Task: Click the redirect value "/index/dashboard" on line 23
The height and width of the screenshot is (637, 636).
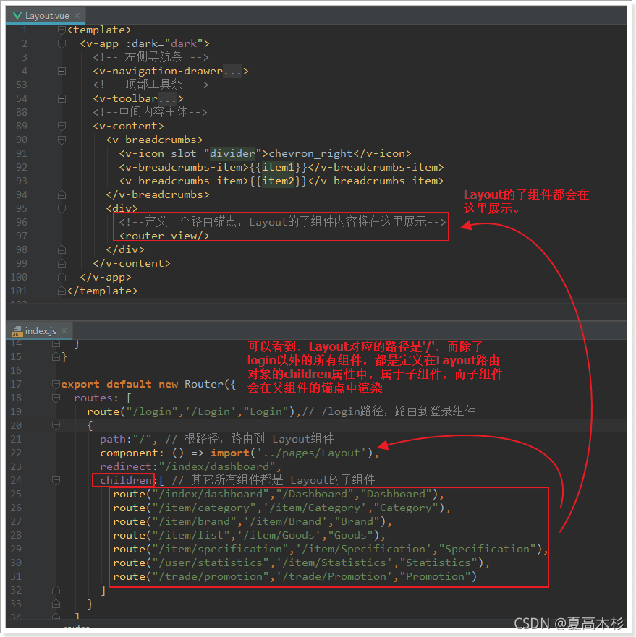Action: coord(217,466)
